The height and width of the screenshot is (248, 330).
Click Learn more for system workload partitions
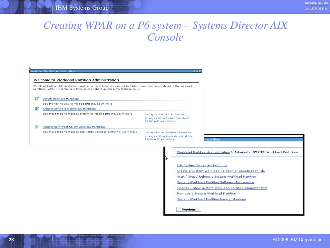(125, 114)
